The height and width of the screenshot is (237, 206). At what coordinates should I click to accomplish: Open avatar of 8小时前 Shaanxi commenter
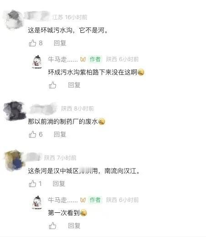(x=15, y=111)
